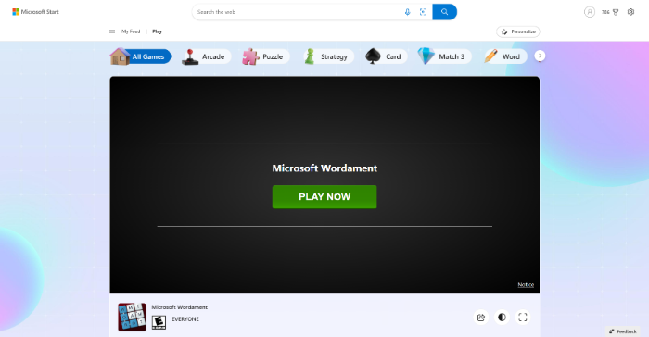Select the All Games category
649x337 pixels.
pyautogui.click(x=140, y=56)
